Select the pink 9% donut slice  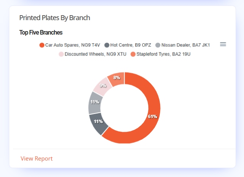point(103,85)
